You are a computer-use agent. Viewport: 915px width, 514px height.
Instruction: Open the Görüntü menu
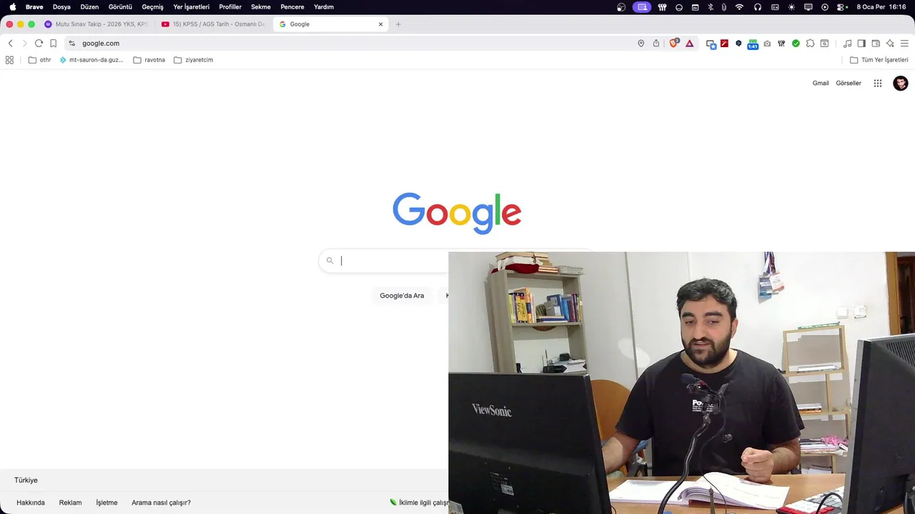tap(120, 7)
